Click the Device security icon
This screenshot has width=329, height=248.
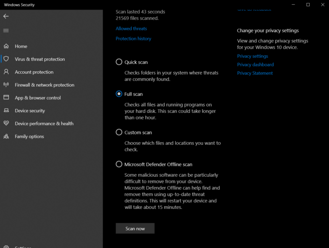click(x=6, y=111)
